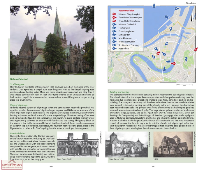Click map marker C south of the cathedral

[x=164, y=69]
